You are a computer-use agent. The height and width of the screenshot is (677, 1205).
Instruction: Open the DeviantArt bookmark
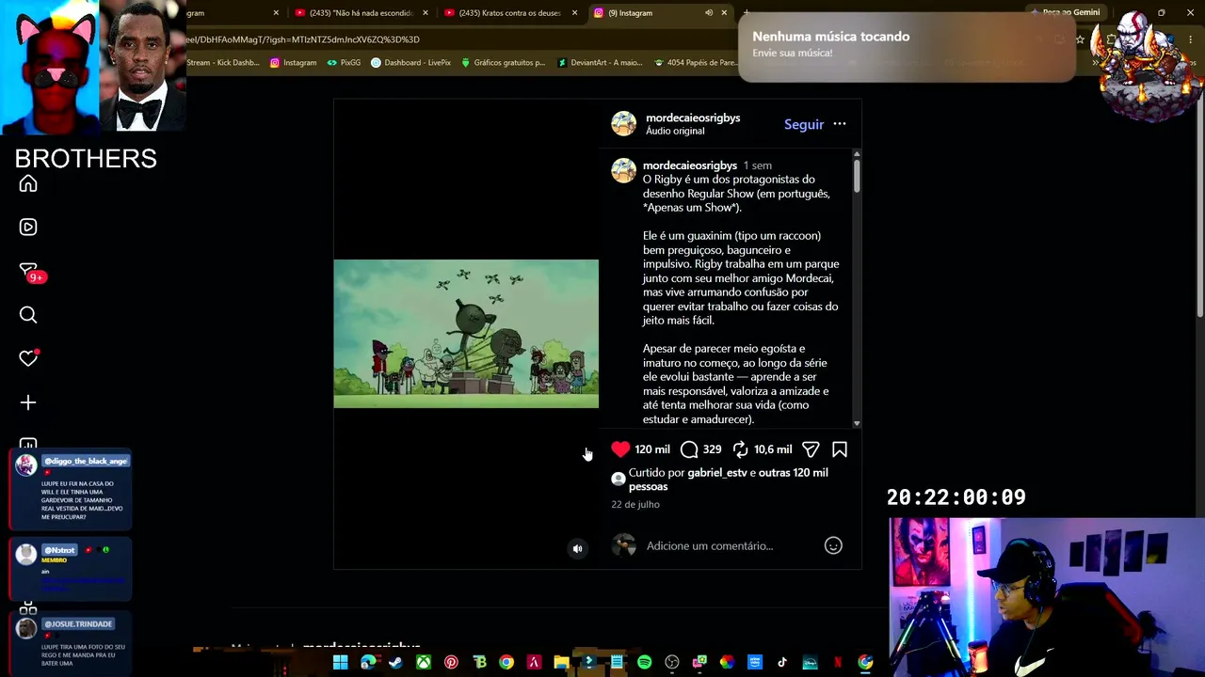point(600,63)
